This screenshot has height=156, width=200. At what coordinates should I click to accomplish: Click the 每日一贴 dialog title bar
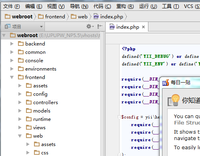coord(180,83)
